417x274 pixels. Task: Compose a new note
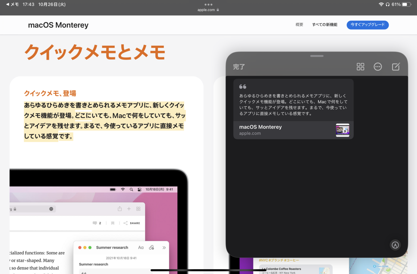396,66
